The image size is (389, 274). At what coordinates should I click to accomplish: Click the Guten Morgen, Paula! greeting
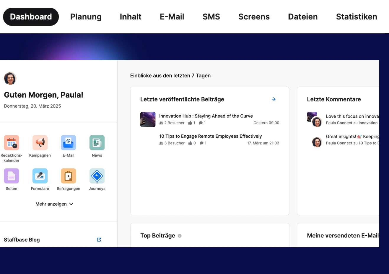pyautogui.click(x=44, y=95)
